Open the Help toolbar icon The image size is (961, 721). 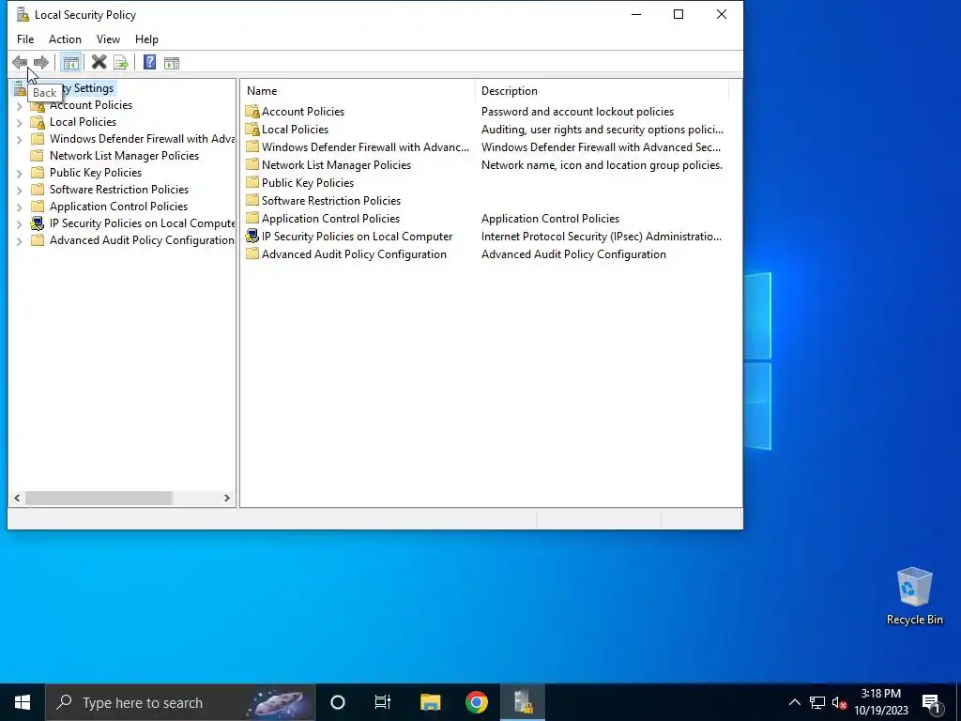(x=149, y=63)
